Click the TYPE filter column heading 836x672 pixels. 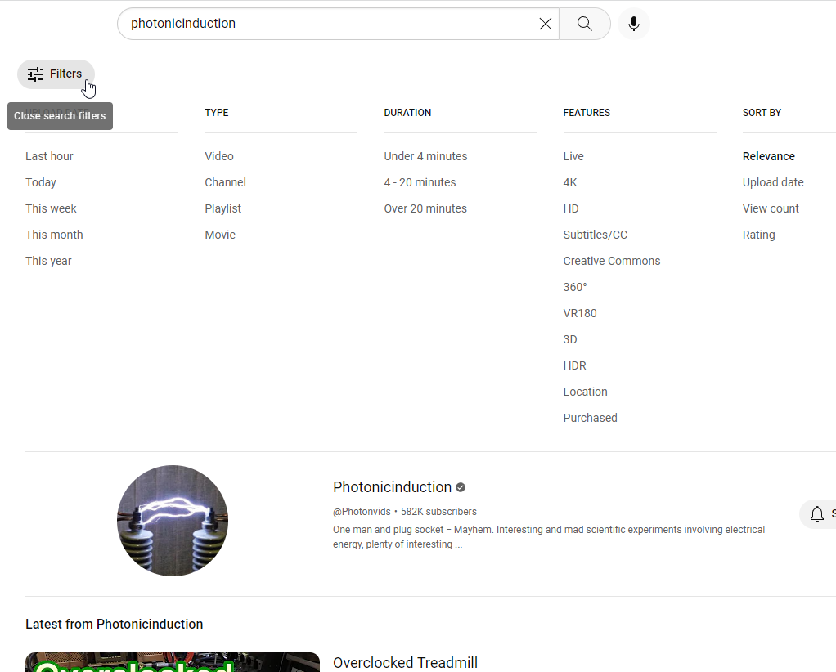tap(217, 113)
